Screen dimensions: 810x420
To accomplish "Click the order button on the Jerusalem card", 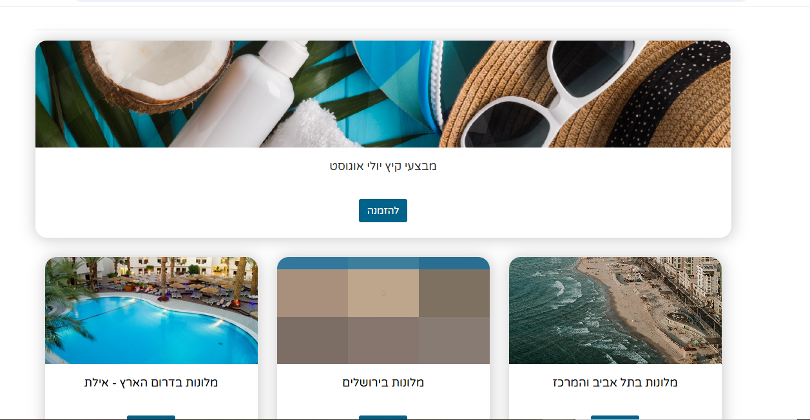I will coord(383,417).
